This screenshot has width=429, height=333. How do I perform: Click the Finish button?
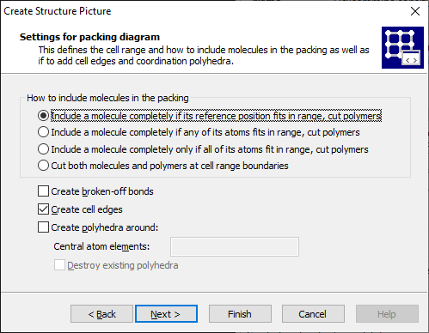tap(240, 314)
